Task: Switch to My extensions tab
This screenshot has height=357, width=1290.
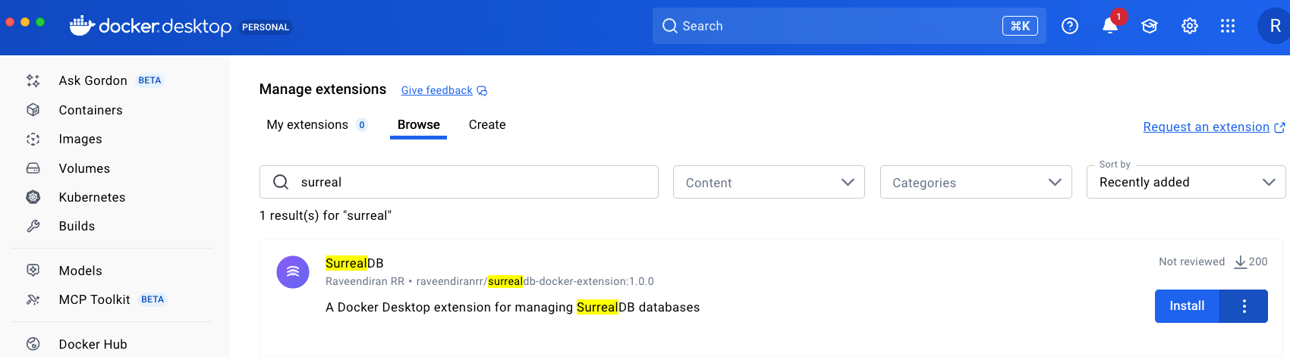Action: [x=316, y=125]
